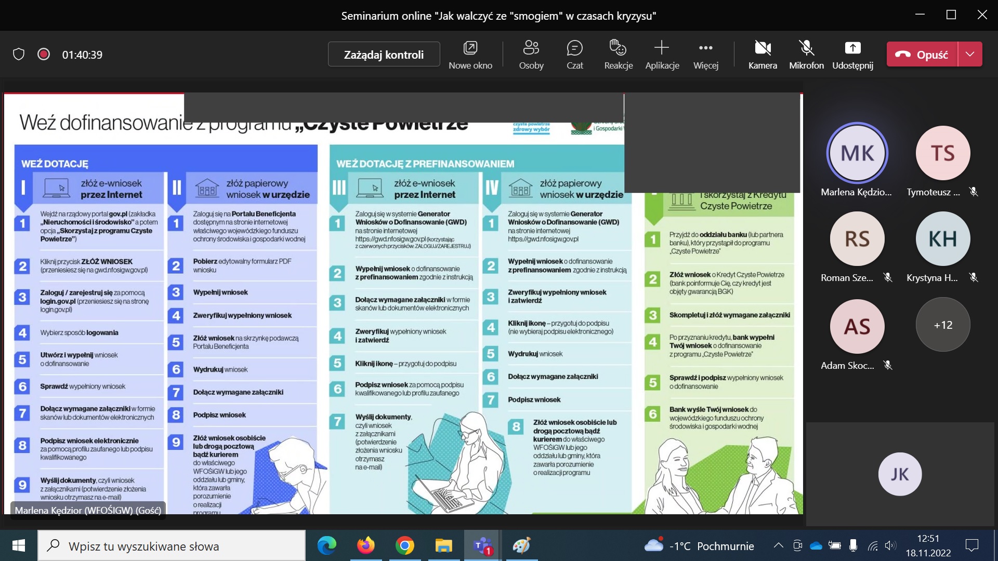998x561 pixels.
Task: Click the Kliknij przycisk ZŁÓŻ WNIOSEK step
Action: (94, 265)
